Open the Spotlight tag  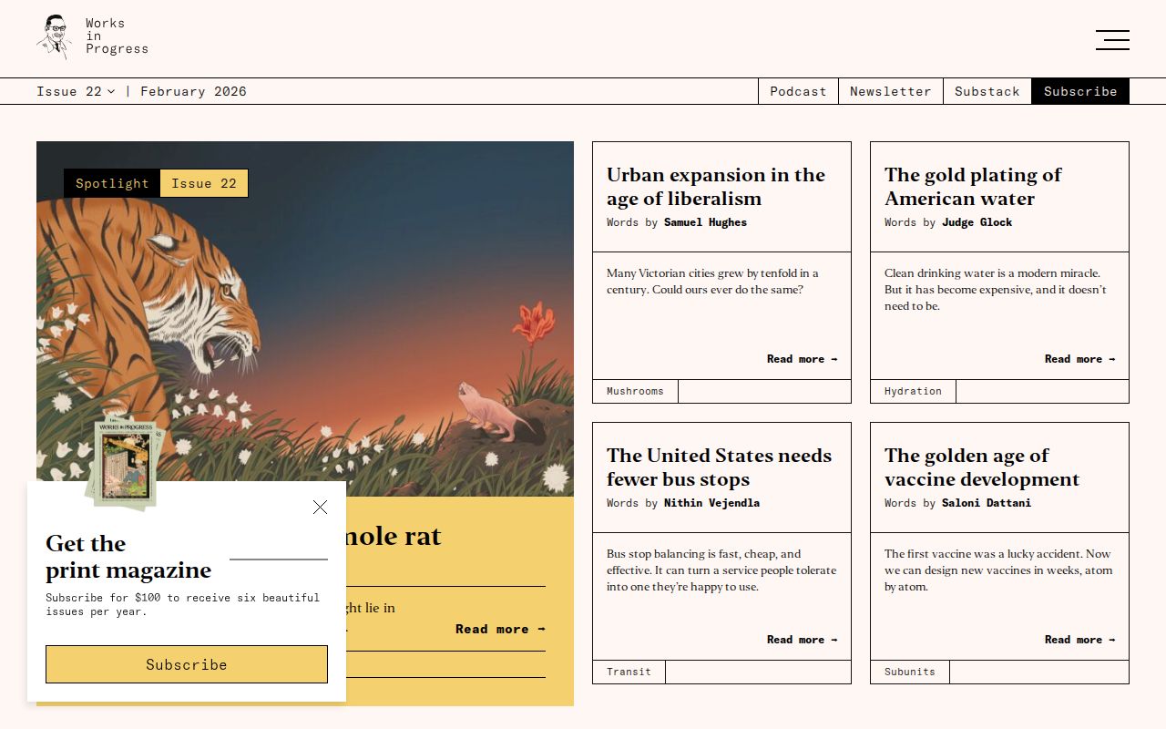(111, 183)
